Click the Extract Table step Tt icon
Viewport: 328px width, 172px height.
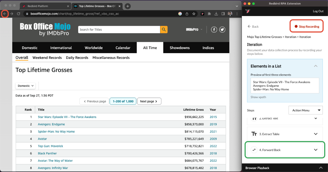(x=254, y=134)
